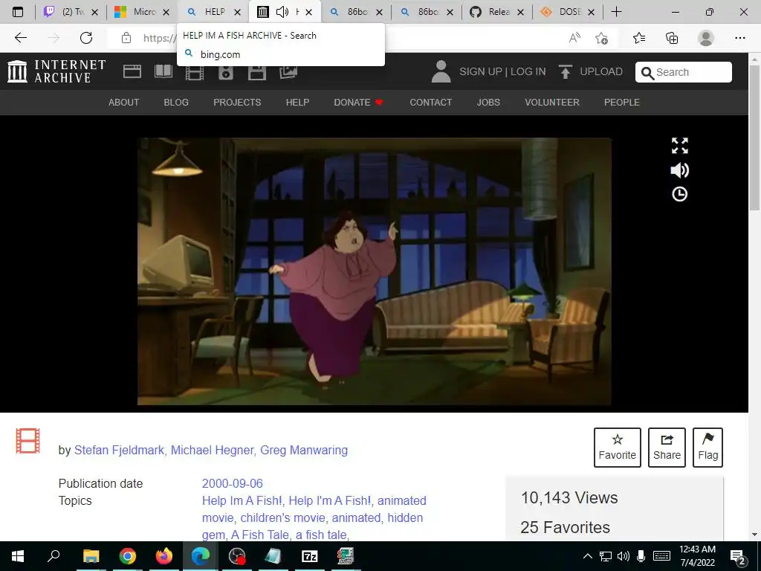Open the Edge Collections icon

point(672,38)
